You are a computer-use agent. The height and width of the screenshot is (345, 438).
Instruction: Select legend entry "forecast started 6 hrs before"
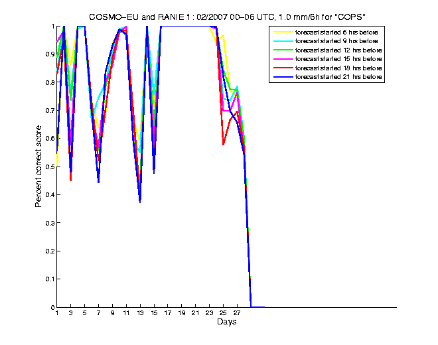click(x=338, y=31)
